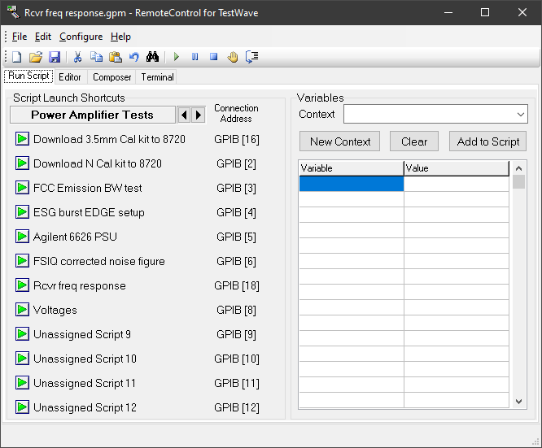Go to the previous shortcut group arrow
Image resolution: width=542 pixels, height=448 pixels.
pos(184,115)
